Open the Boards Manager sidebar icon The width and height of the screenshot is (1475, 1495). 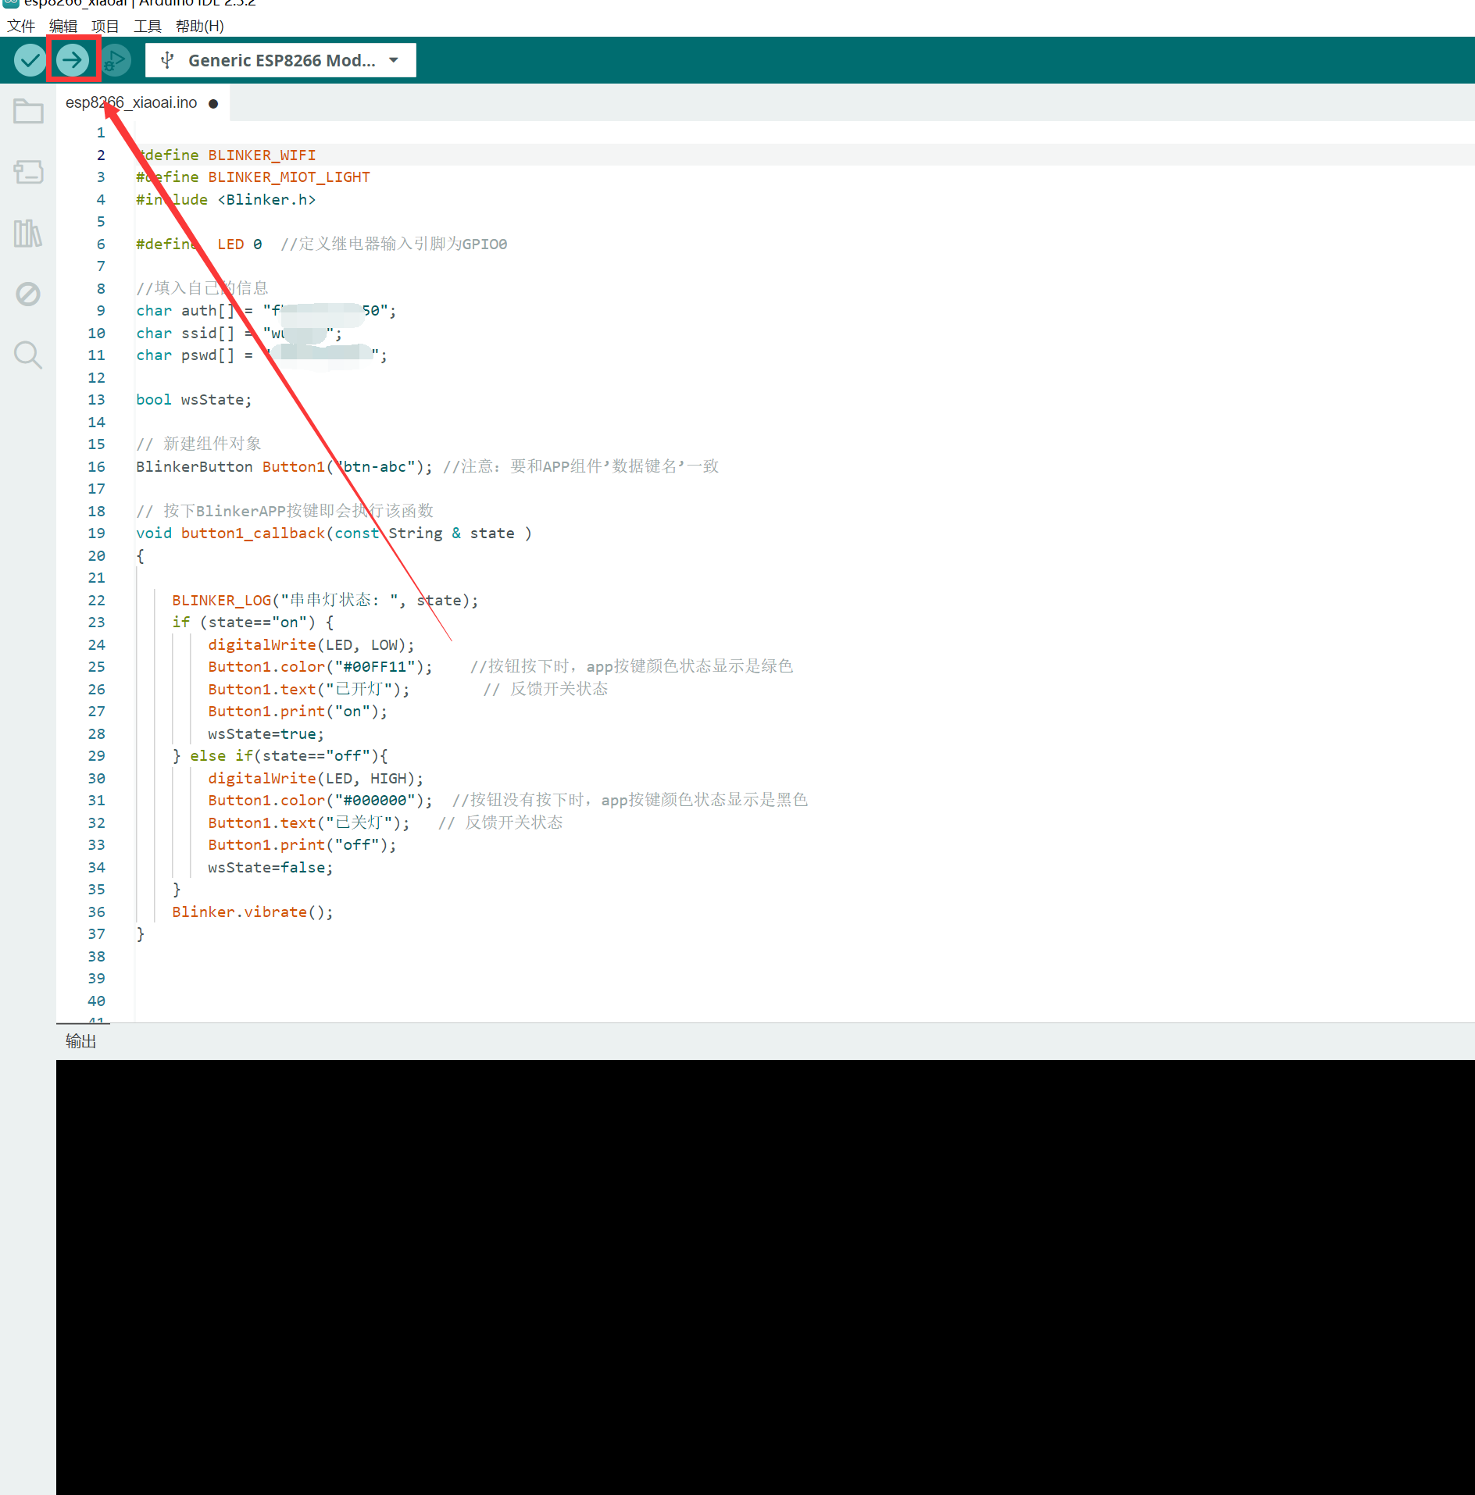tap(28, 172)
